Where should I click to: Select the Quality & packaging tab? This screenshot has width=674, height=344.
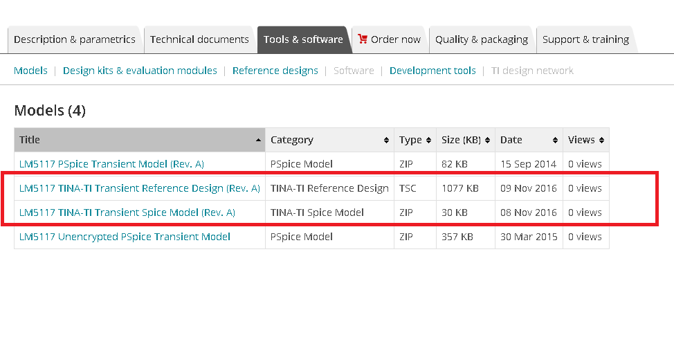[482, 39]
